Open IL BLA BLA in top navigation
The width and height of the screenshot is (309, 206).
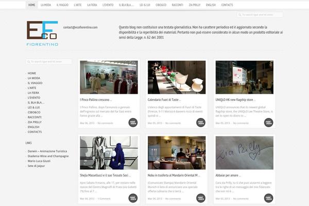coord(126,5)
